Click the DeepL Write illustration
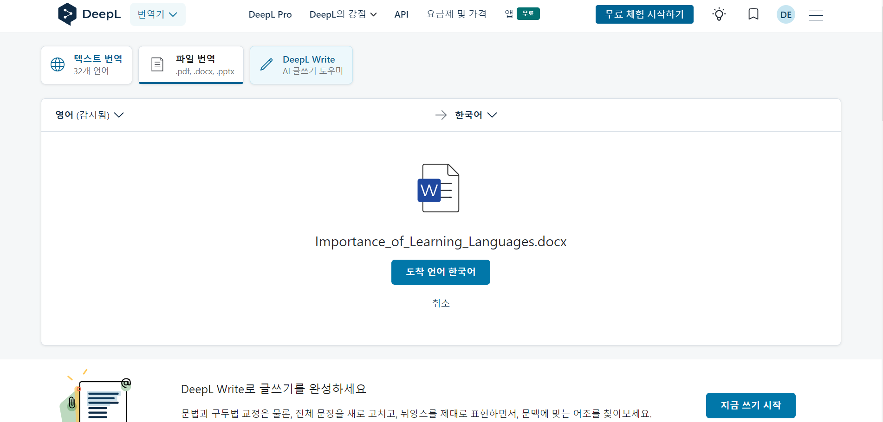Screen dimensions: 883x422 pyautogui.click(x=95, y=396)
